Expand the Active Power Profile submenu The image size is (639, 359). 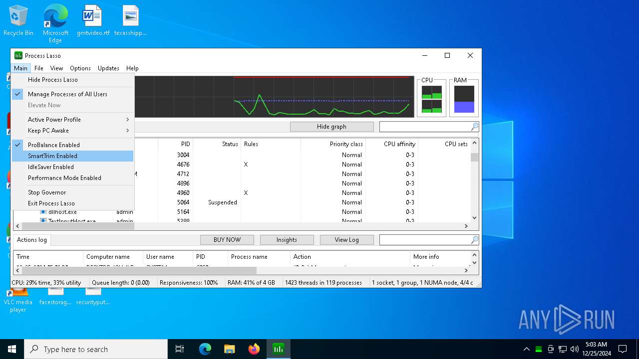click(x=73, y=120)
